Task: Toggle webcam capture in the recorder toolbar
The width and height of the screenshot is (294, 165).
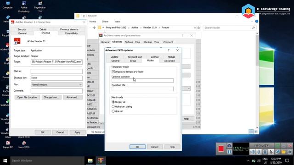Action: pyautogui.click(x=265, y=152)
